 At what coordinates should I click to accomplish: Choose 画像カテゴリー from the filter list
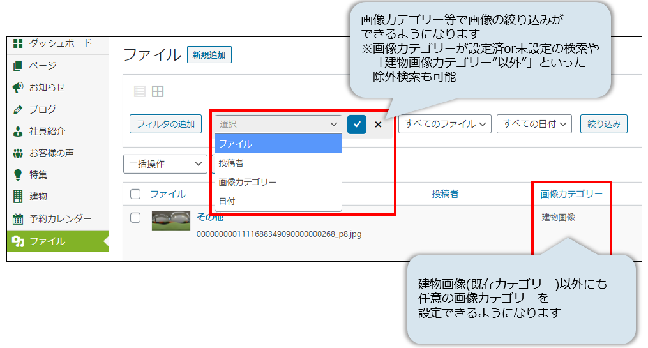pos(248,182)
